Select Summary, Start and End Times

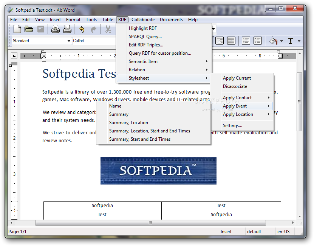153,139
